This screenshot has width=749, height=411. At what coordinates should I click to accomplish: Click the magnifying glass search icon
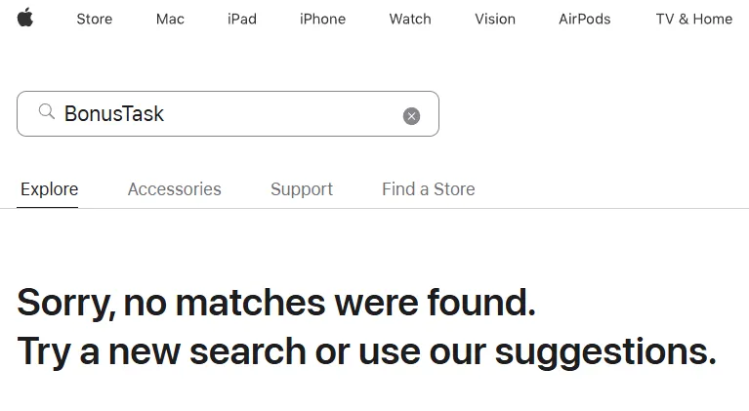(x=46, y=111)
